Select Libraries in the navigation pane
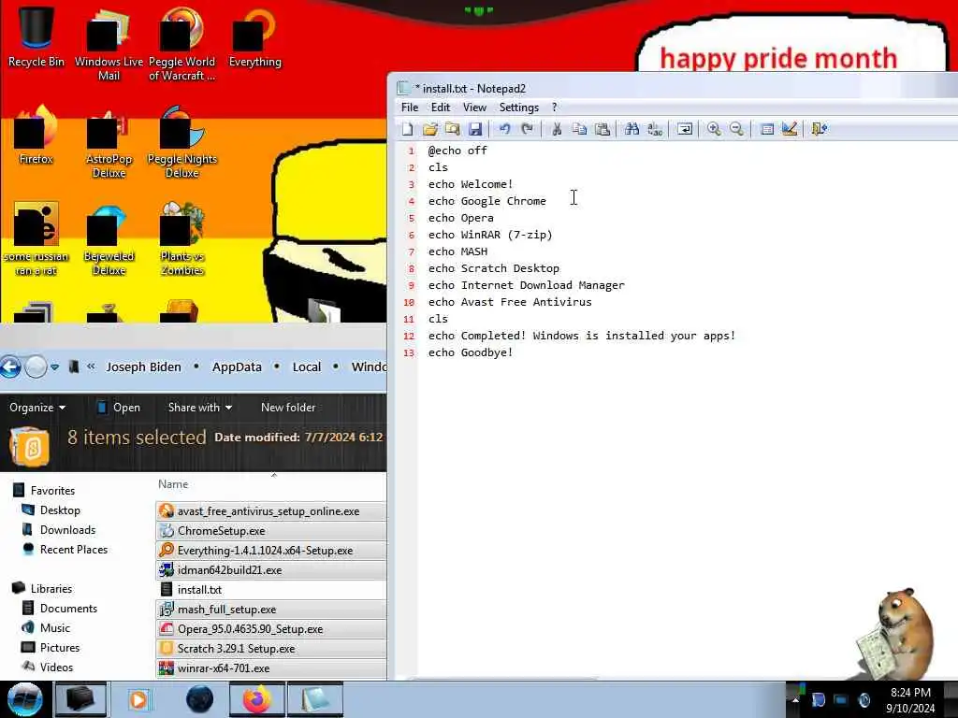Screen dimensions: 958x718 click(51, 589)
